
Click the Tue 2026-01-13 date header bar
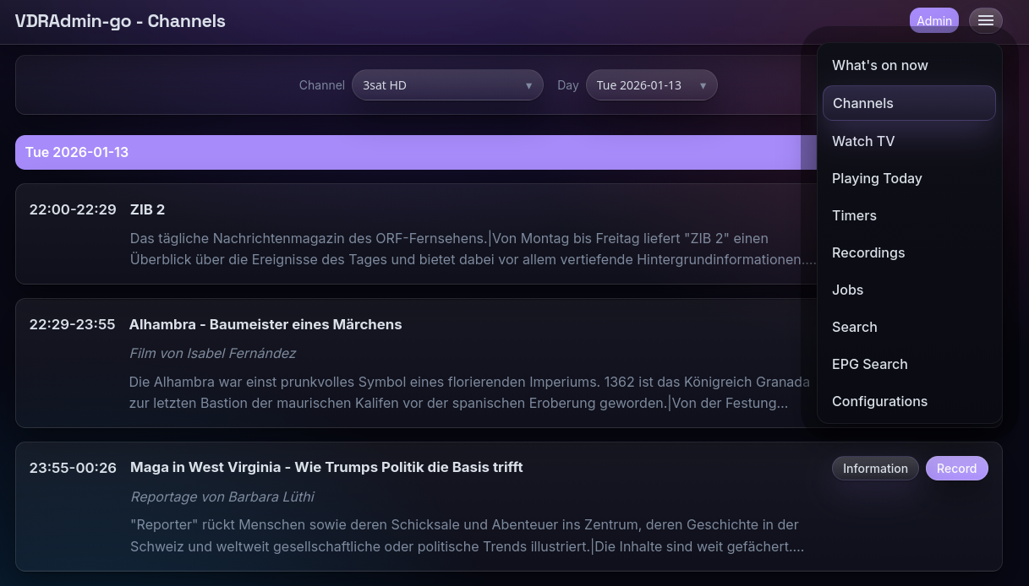[x=406, y=152]
